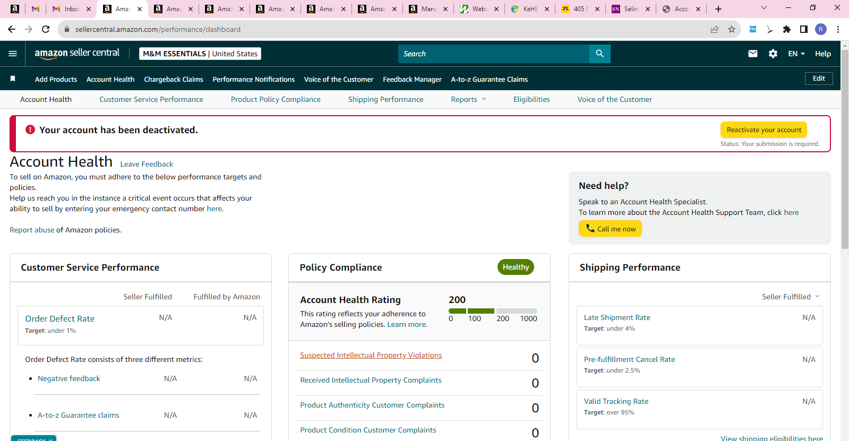Select the Shipping Performance subnav tab
This screenshot has height=441, width=849.
click(x=386, y=99)
